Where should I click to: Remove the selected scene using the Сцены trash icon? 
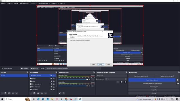5,93
